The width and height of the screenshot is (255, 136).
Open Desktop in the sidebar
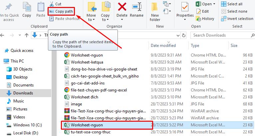pos(17,77)
